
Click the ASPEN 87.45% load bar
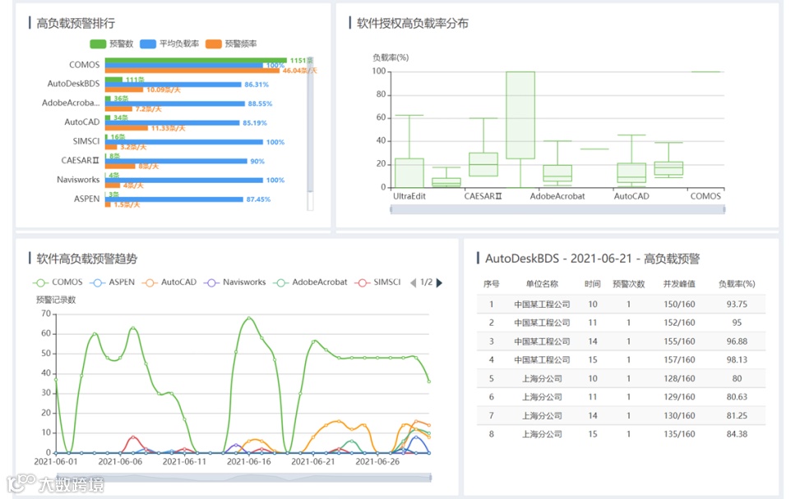point(174,199)
